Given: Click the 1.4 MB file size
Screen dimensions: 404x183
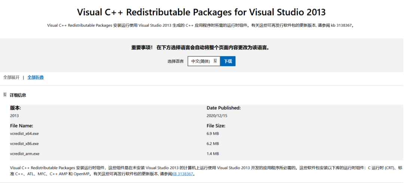Looking at the screenshot, I should [212, 153].
